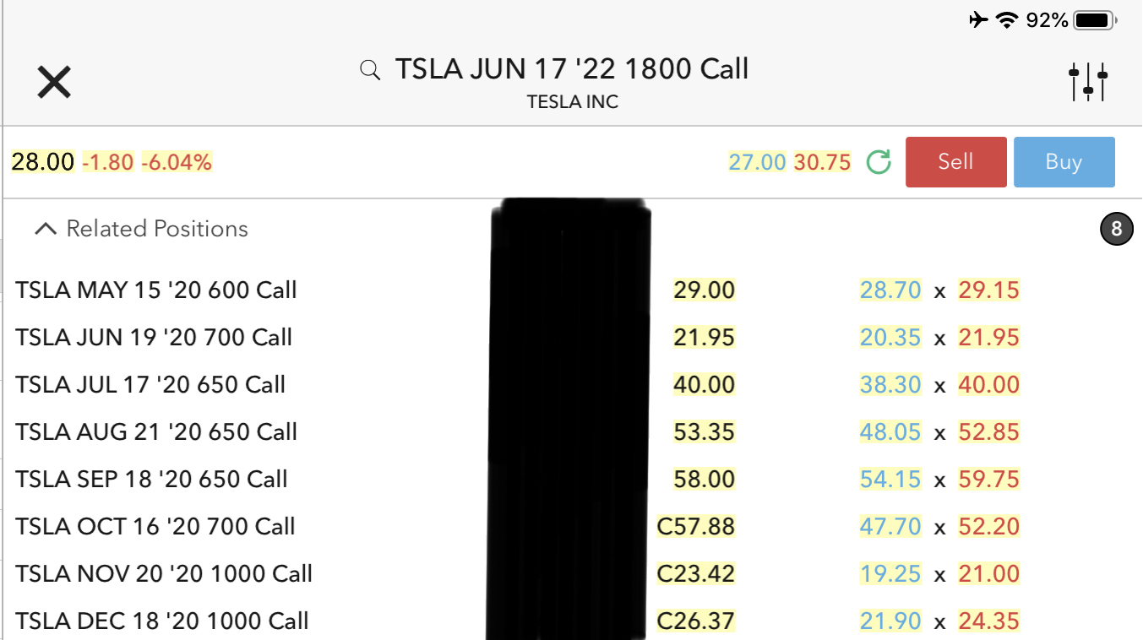Tap the related positions count badge 8

[1116, 229]
